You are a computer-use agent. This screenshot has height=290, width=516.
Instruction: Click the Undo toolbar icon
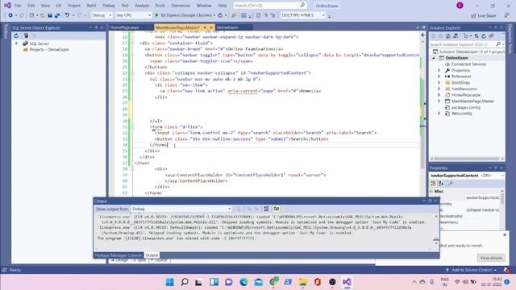pos(67,15)
